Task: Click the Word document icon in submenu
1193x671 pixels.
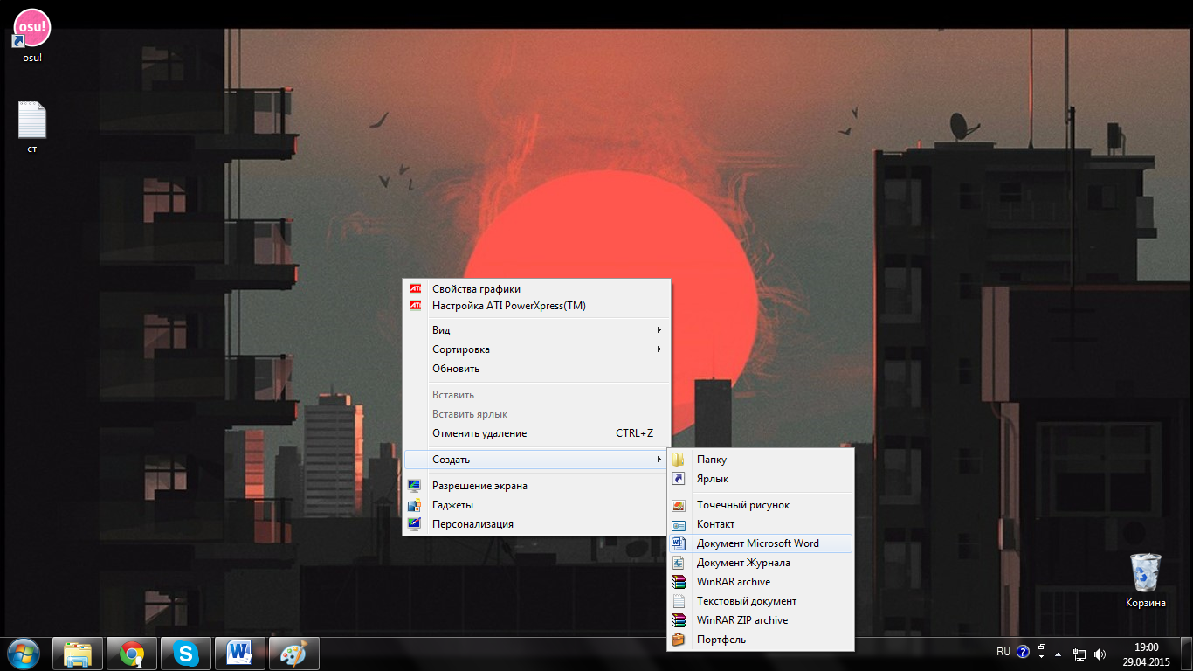Action: tap(679, 543)
